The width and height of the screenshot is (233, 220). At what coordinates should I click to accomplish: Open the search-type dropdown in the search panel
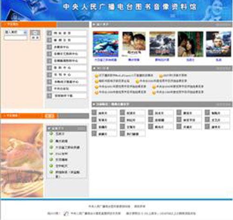click(15, 32)
